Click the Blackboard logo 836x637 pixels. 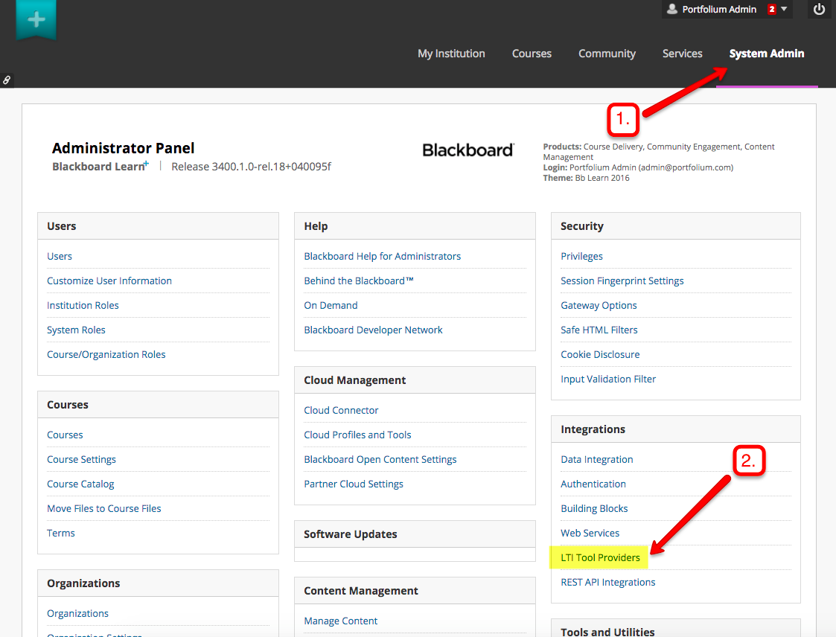tap(469, 150)
